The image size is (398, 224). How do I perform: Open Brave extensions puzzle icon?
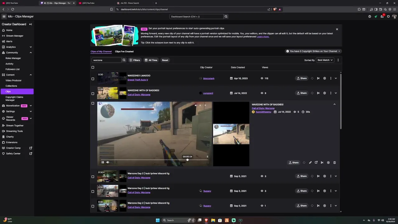(359, 9)
